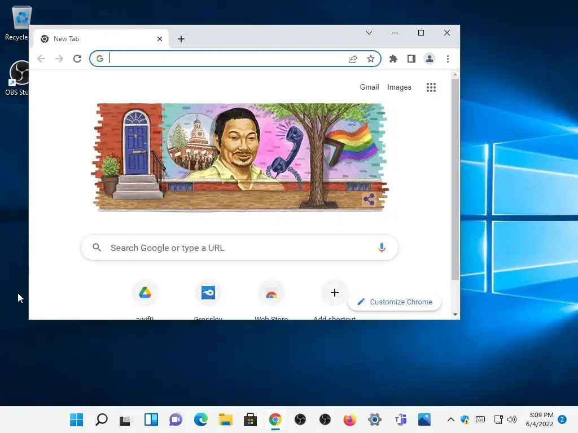Open OBS Studio desktop shortcut

[x=17, y=78]
